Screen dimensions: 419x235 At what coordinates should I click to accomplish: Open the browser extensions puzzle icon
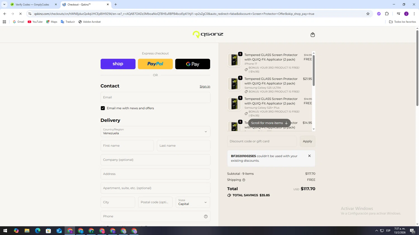387,14
